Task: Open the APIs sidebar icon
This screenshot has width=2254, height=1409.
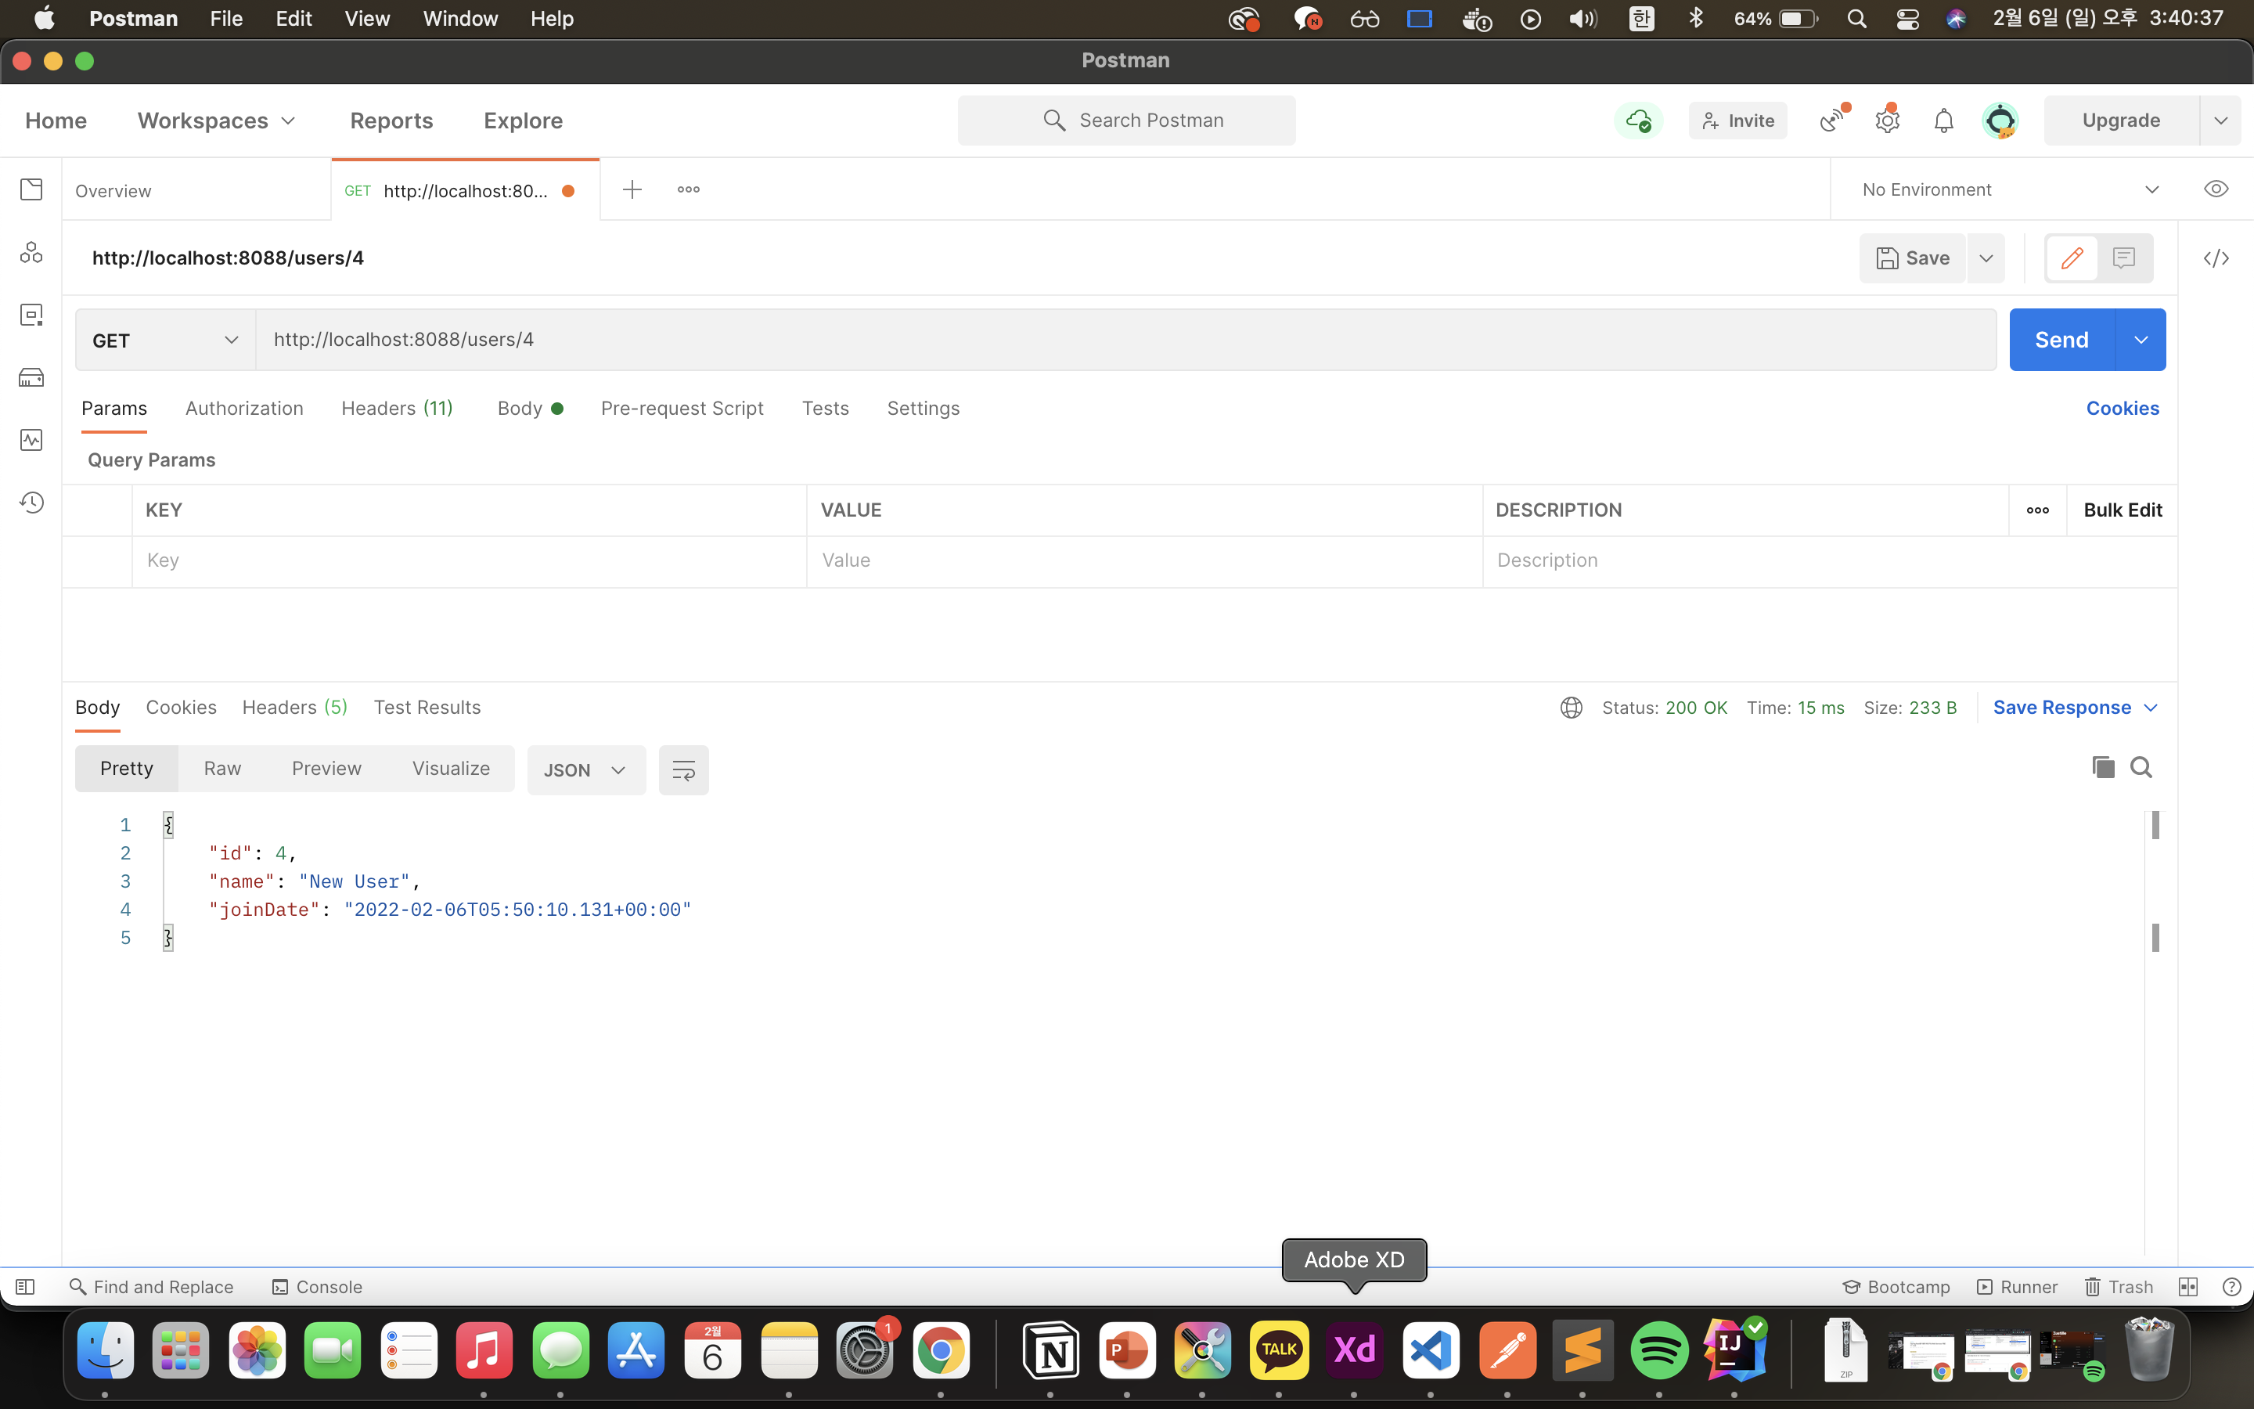Action: [x=31, y=253]
